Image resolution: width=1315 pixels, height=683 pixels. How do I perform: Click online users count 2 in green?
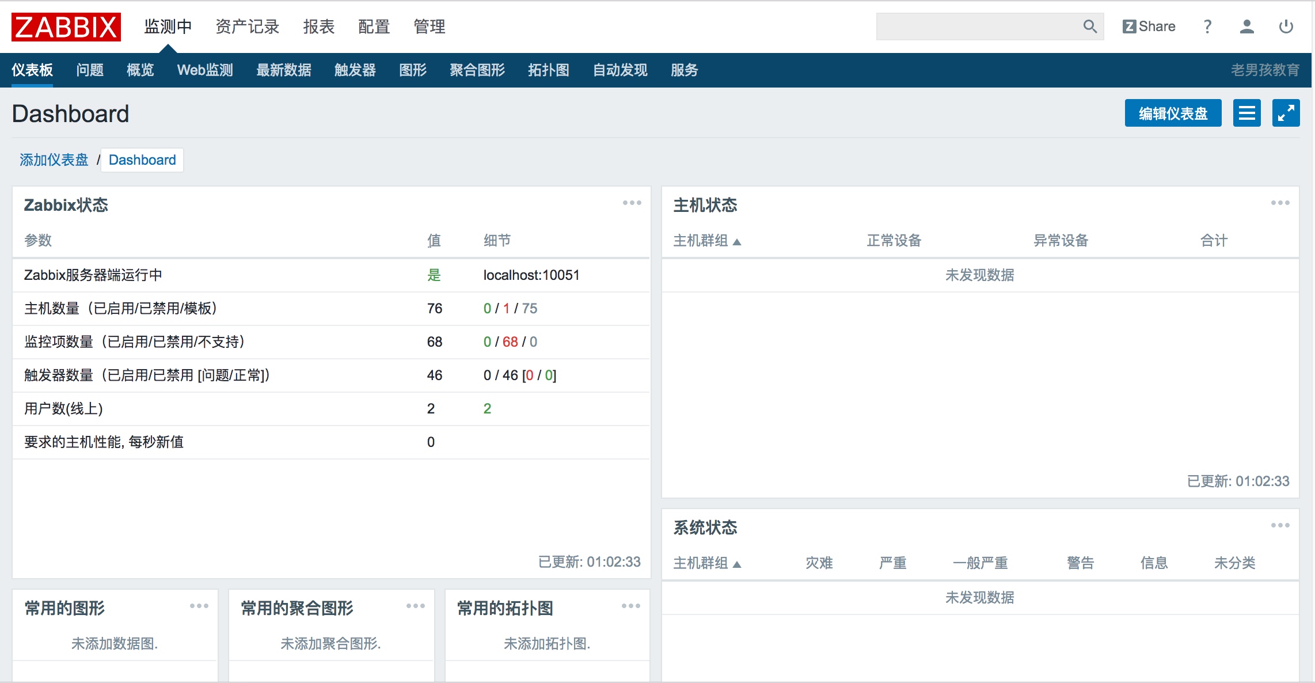(x=487, y=409)
